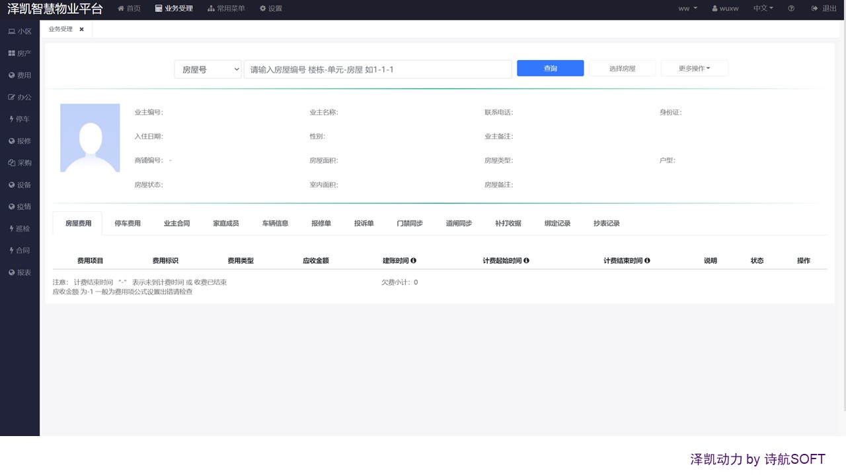
Task: Click in the 房屋编号 input field
Action: pyautogui.click(x=378, y=69)
